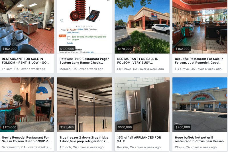Open '15% off all APPLIANCES FOR SALE' listing
The image size is (228, 152).
(x=139, y=139)
